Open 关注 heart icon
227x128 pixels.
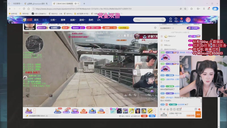[x=176, y=20]
